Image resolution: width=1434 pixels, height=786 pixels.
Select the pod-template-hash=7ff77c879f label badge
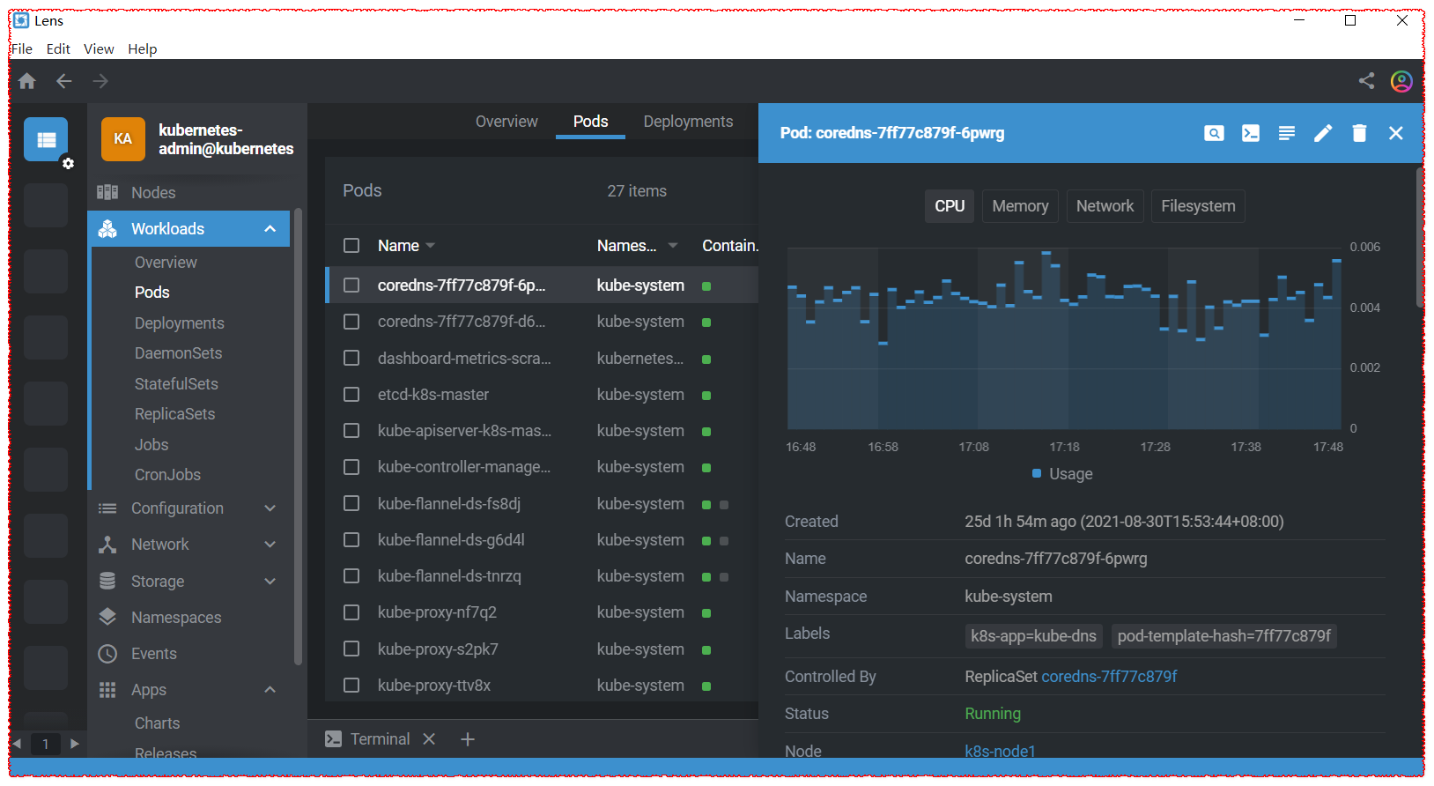pyautogui.click(x=1223, y=636)
